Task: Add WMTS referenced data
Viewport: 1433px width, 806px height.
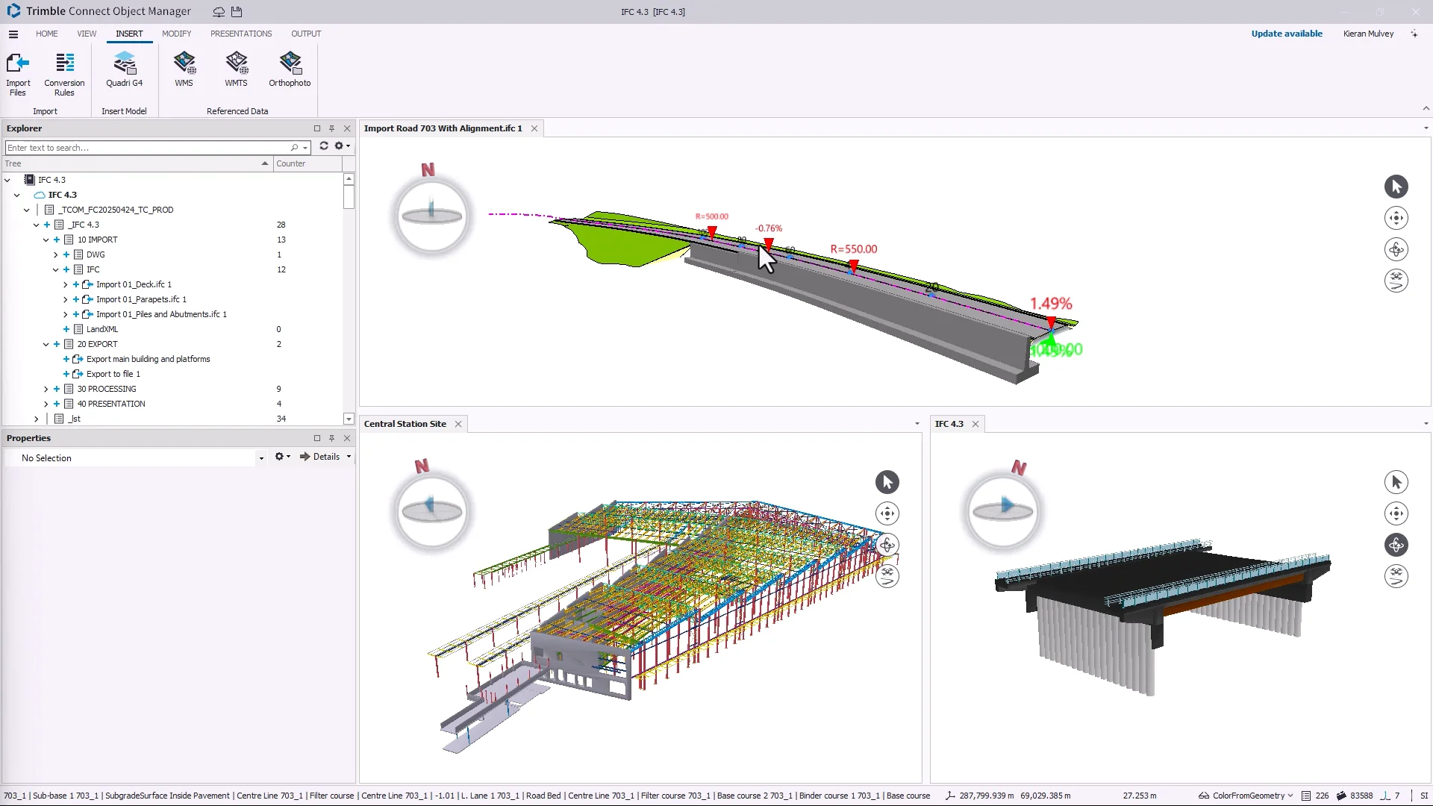Action: [236, 64]
